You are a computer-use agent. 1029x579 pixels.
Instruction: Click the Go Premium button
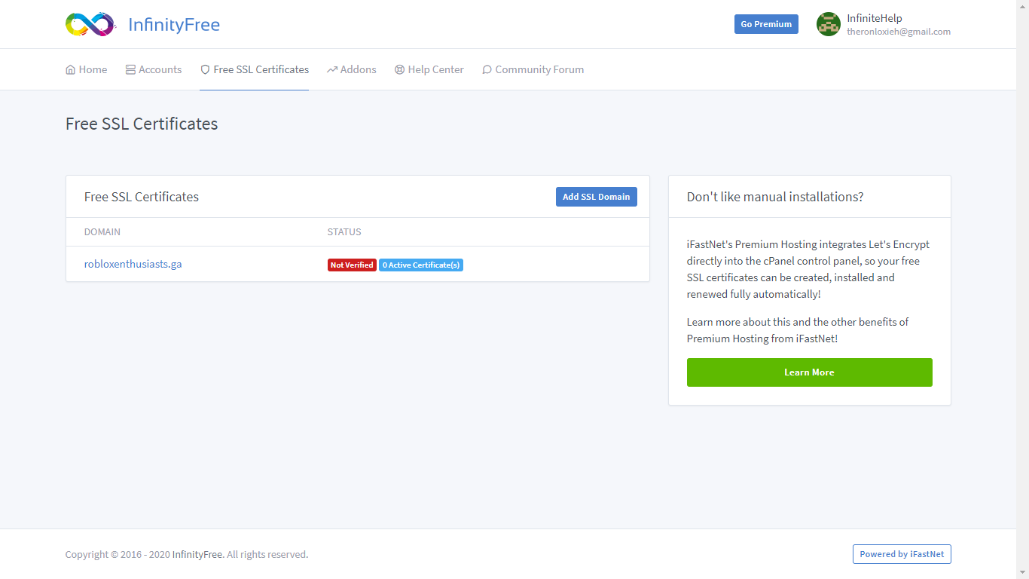(x=766, y=24)
